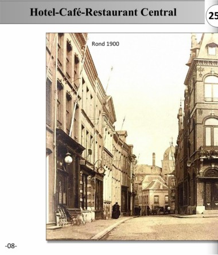Click the "Rond 1900" caption label
Viewport: 218px width, 255px height.
coord(106,44)
